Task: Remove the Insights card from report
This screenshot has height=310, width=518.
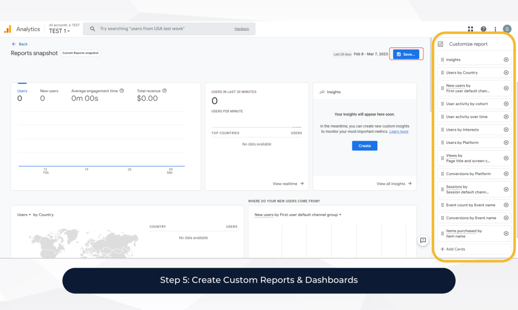Action: [x=506, y=60]
